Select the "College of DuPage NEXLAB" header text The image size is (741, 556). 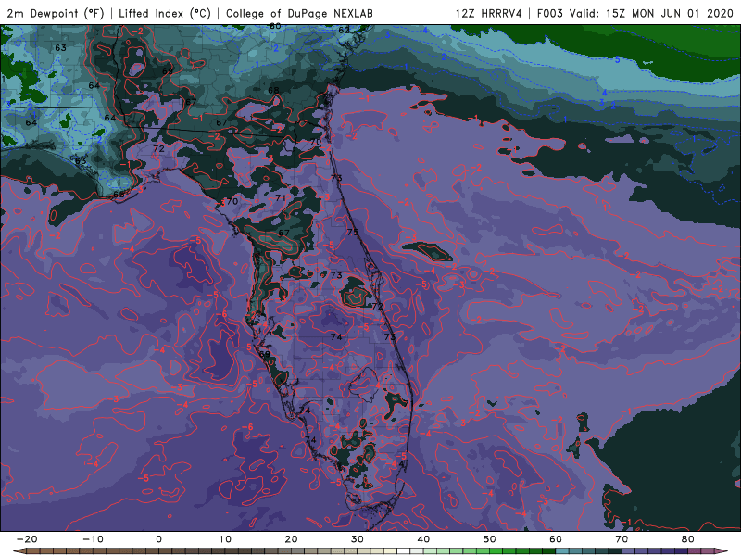(x=299, y=13)
